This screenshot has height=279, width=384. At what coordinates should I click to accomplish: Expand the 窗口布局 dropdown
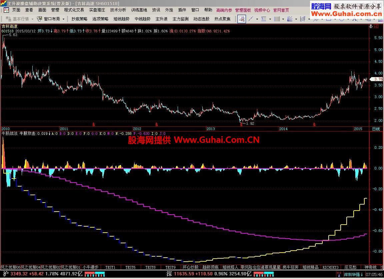pos(63,19)
